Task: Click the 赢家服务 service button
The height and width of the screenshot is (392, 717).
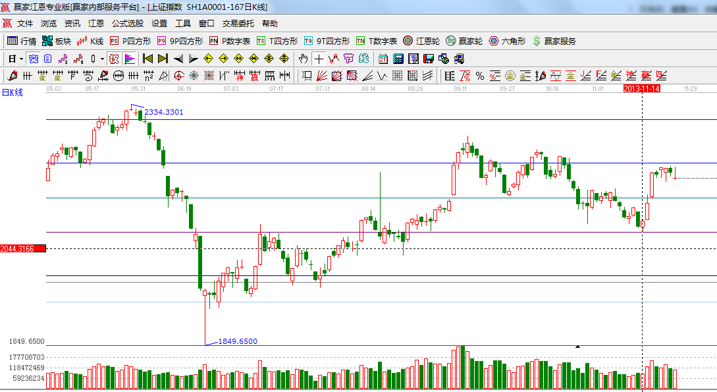Action: pos(554,41)
